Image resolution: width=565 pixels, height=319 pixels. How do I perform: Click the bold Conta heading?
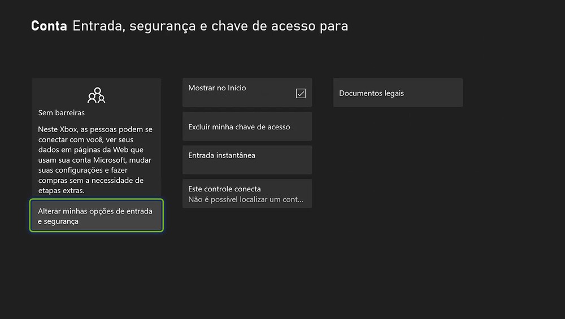coord(49,26)
